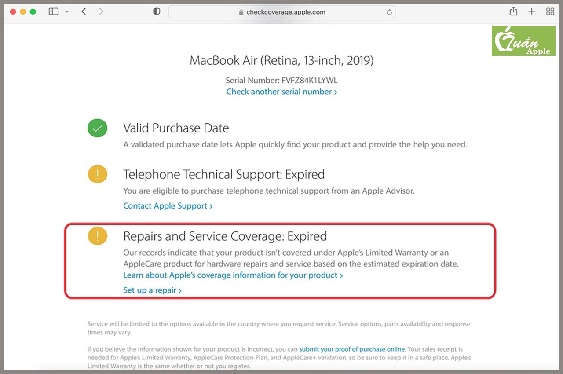Click the Share icon in the toolbar
The width and height of the screenshot is (563, 374).
513,11
